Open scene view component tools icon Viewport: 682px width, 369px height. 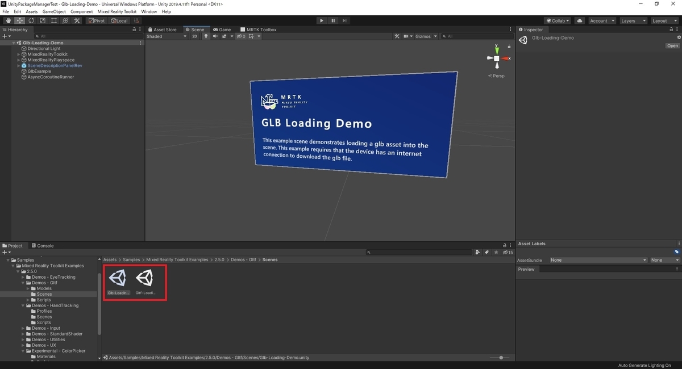tap(398, 36)
